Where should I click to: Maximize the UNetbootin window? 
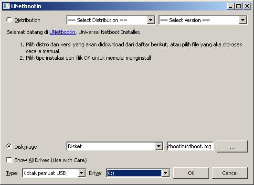click(239, 6)
